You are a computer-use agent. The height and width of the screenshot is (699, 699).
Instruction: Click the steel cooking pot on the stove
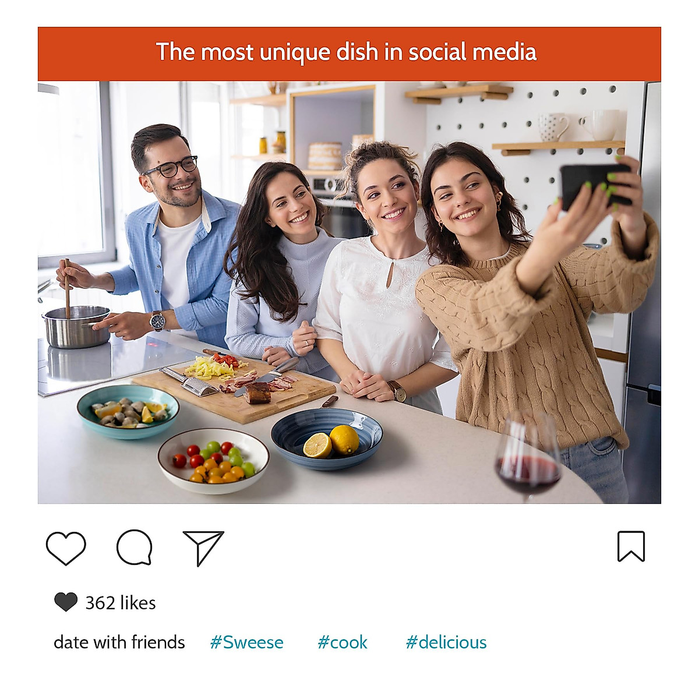pos(76,327)
